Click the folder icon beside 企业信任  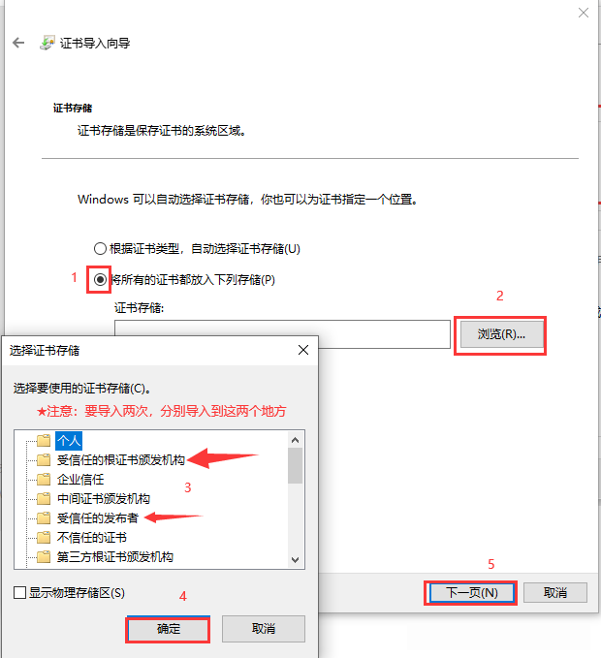[44, 480]
